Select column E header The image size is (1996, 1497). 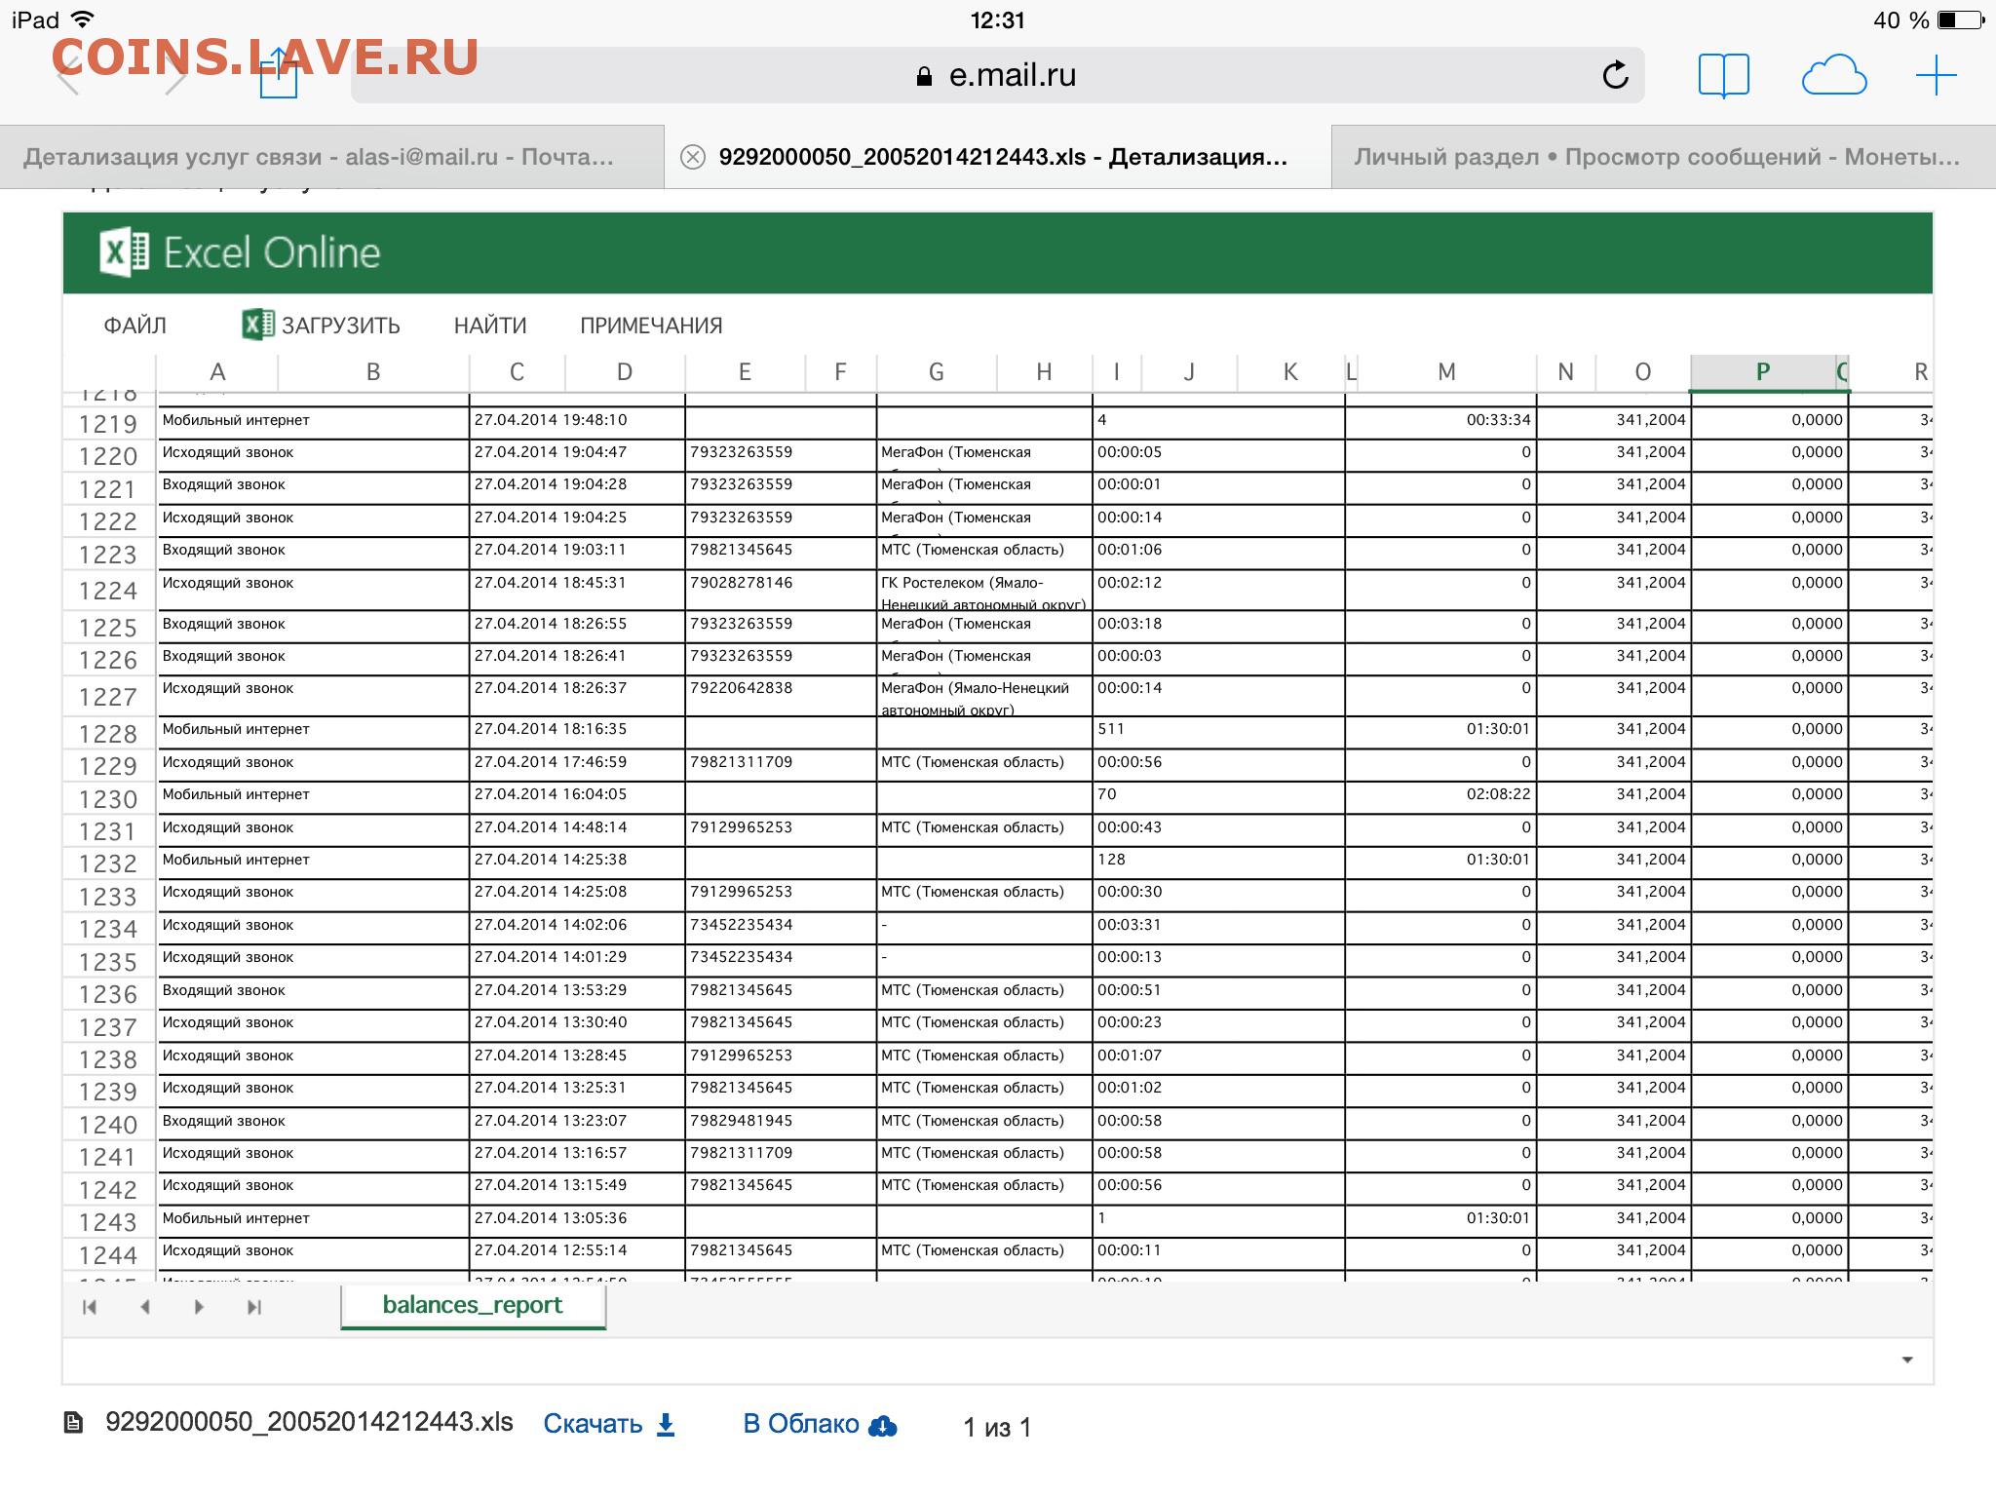click(745, 372)
